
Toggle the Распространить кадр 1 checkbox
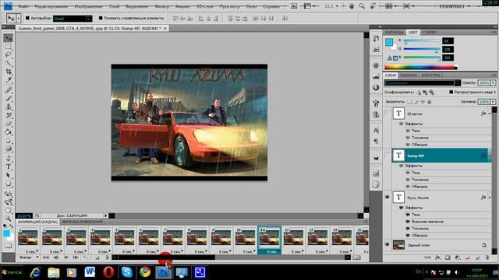[451, 92]
